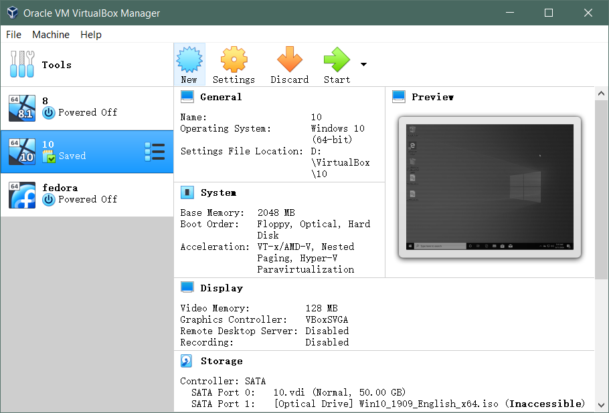Select the fedora virtual machine
Viewport: 609px width, 413px height.
pyautogui.click(x=87, y=195)
